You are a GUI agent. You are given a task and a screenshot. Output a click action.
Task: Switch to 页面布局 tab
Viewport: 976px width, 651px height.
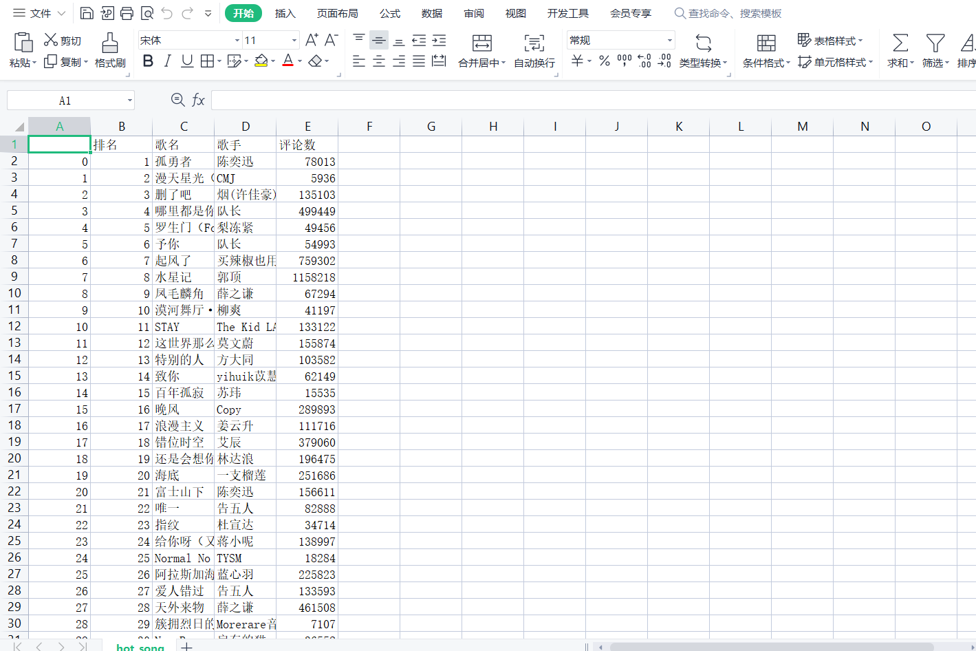(337, 13)
